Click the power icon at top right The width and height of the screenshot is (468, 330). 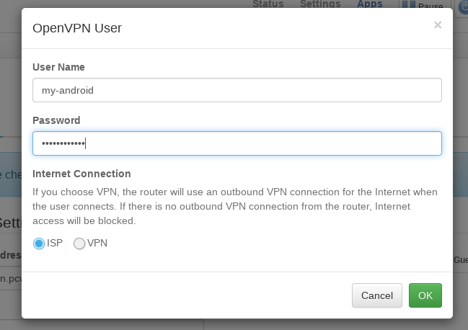pos(463,6)
